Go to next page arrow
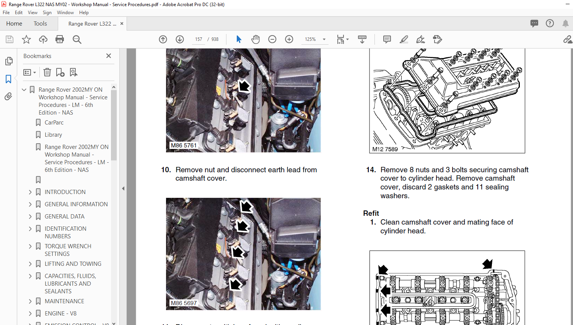573x325 pixels. click(x=180, y=39)
